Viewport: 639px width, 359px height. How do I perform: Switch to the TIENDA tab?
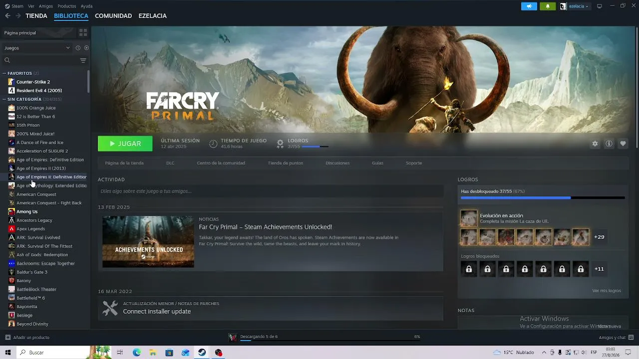36,16
